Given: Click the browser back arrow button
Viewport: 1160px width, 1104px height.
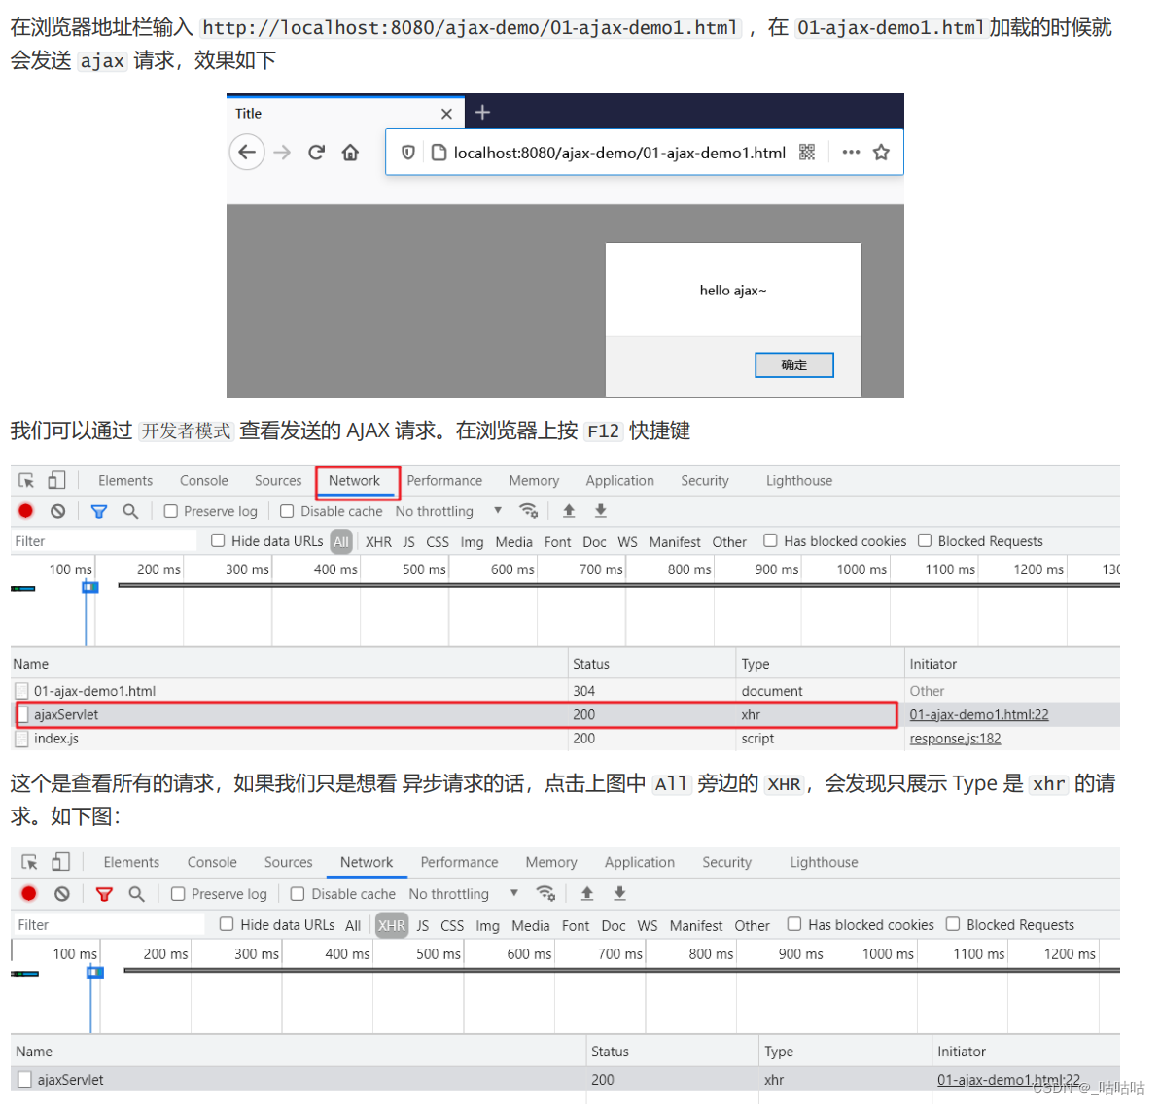Looking at the screenshot, I should [x=247, y=153].
